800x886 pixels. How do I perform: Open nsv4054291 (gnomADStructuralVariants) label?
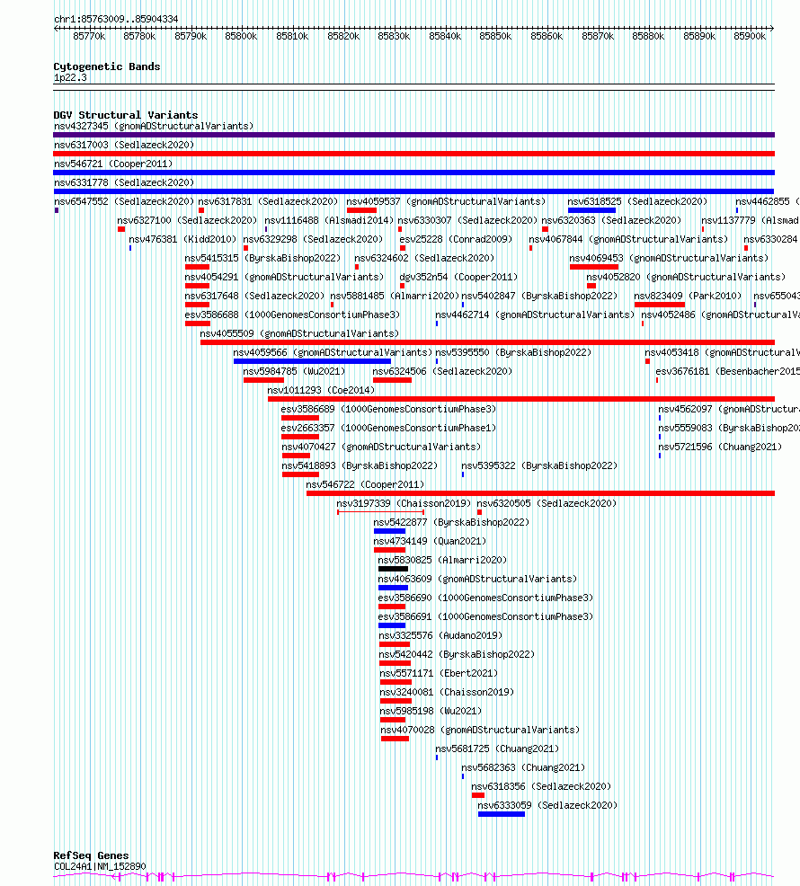click(x=284, y=277)
